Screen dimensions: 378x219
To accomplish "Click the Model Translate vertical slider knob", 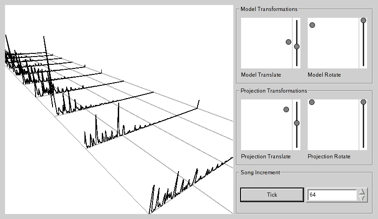I will [297, 47].
